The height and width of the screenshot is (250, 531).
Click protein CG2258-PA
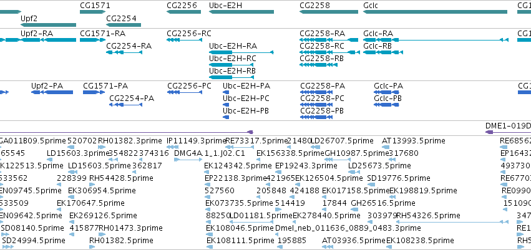pos(323,86)
